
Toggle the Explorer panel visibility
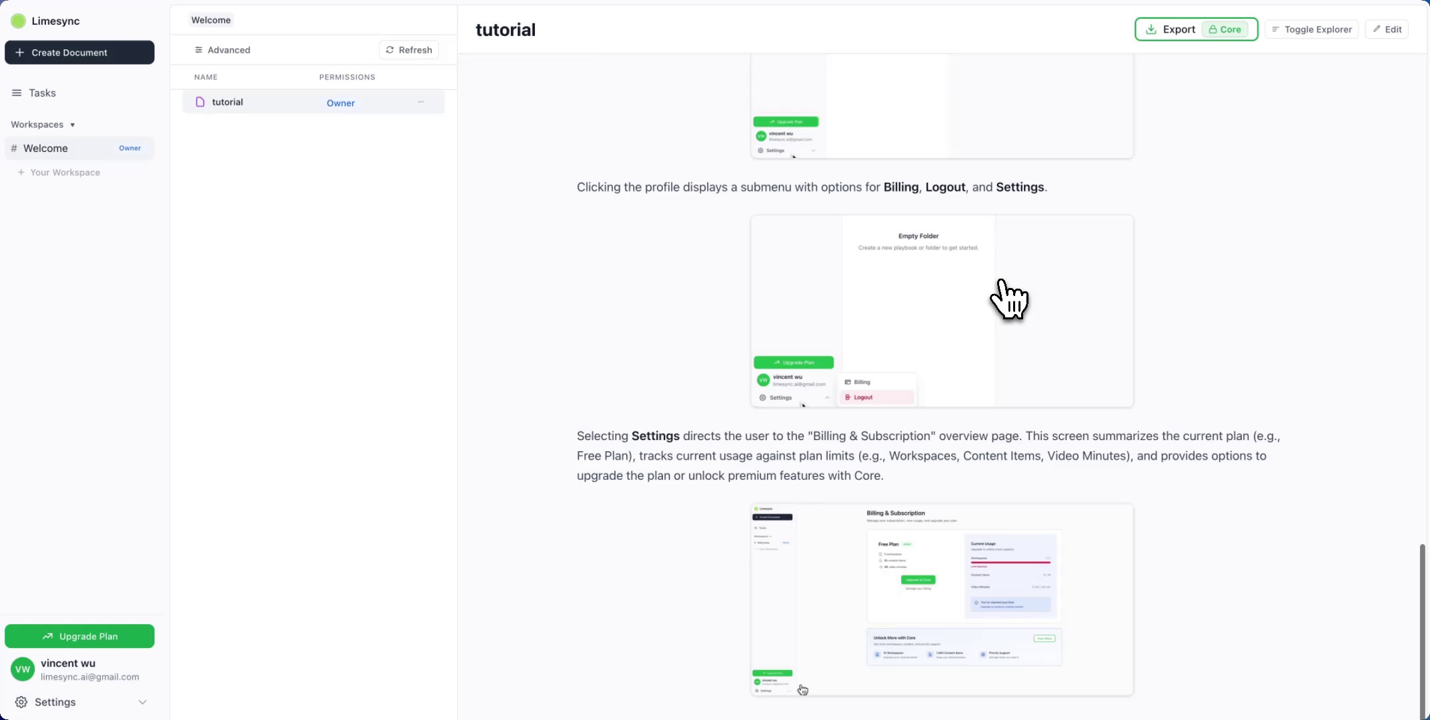pos(1311,29)
